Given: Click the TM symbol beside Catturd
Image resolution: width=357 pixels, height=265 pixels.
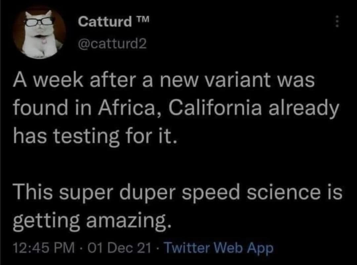Looking at the screenshot, I should pos(143,20).
